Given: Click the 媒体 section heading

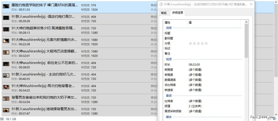Looking at the screenshot, I should pyautogui.click(x=169, y=117).
